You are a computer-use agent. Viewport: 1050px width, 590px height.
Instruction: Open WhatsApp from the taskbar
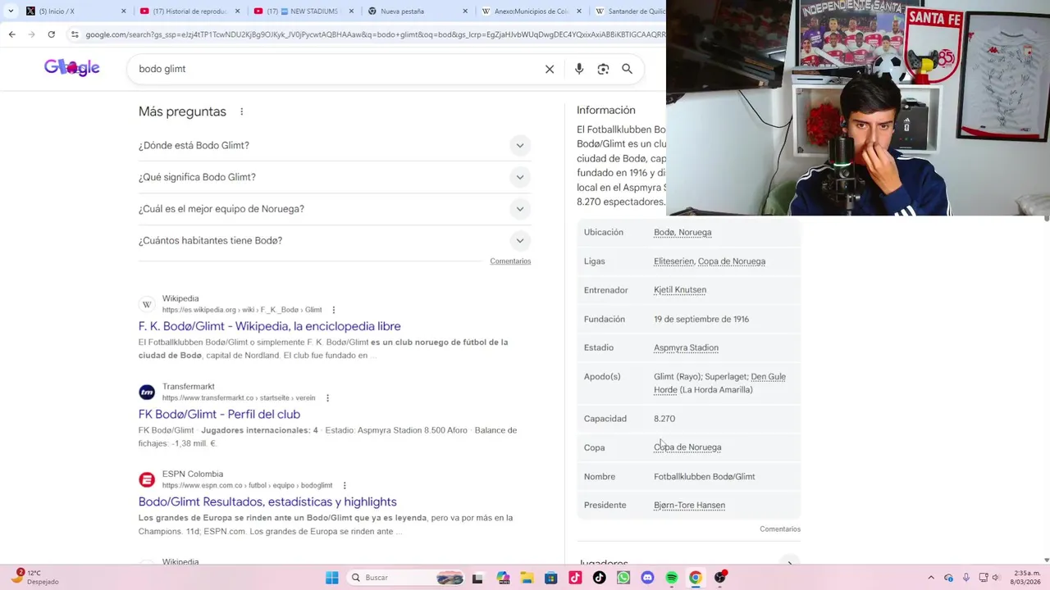pos(623,578)
